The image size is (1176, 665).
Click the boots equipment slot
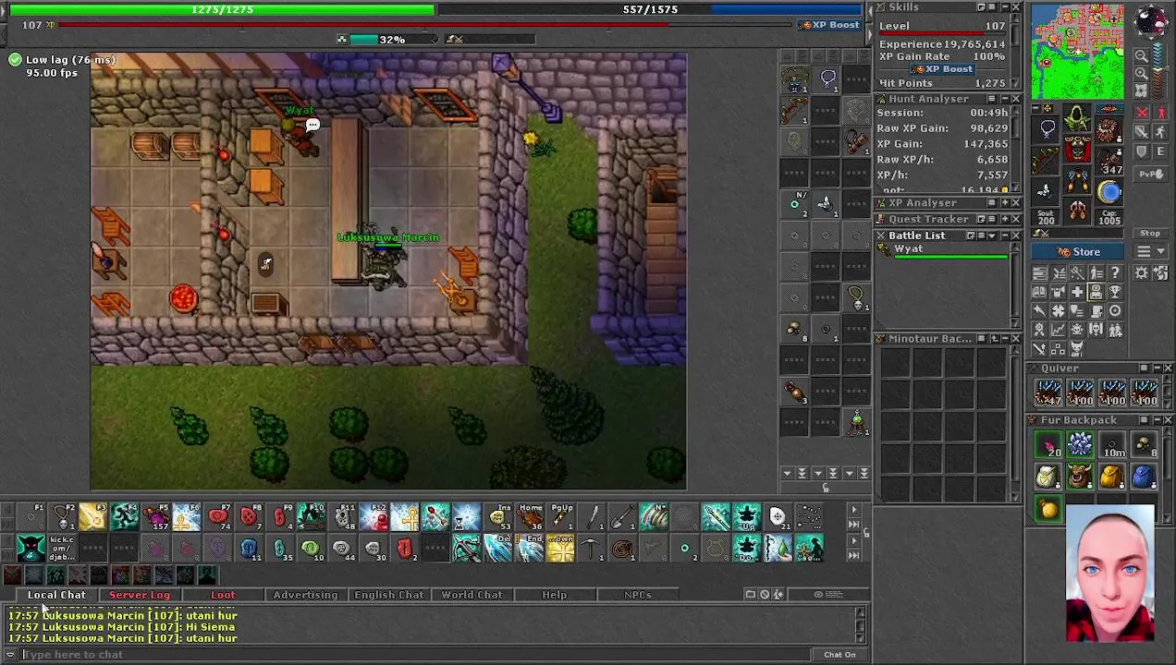coord(1077,212)
